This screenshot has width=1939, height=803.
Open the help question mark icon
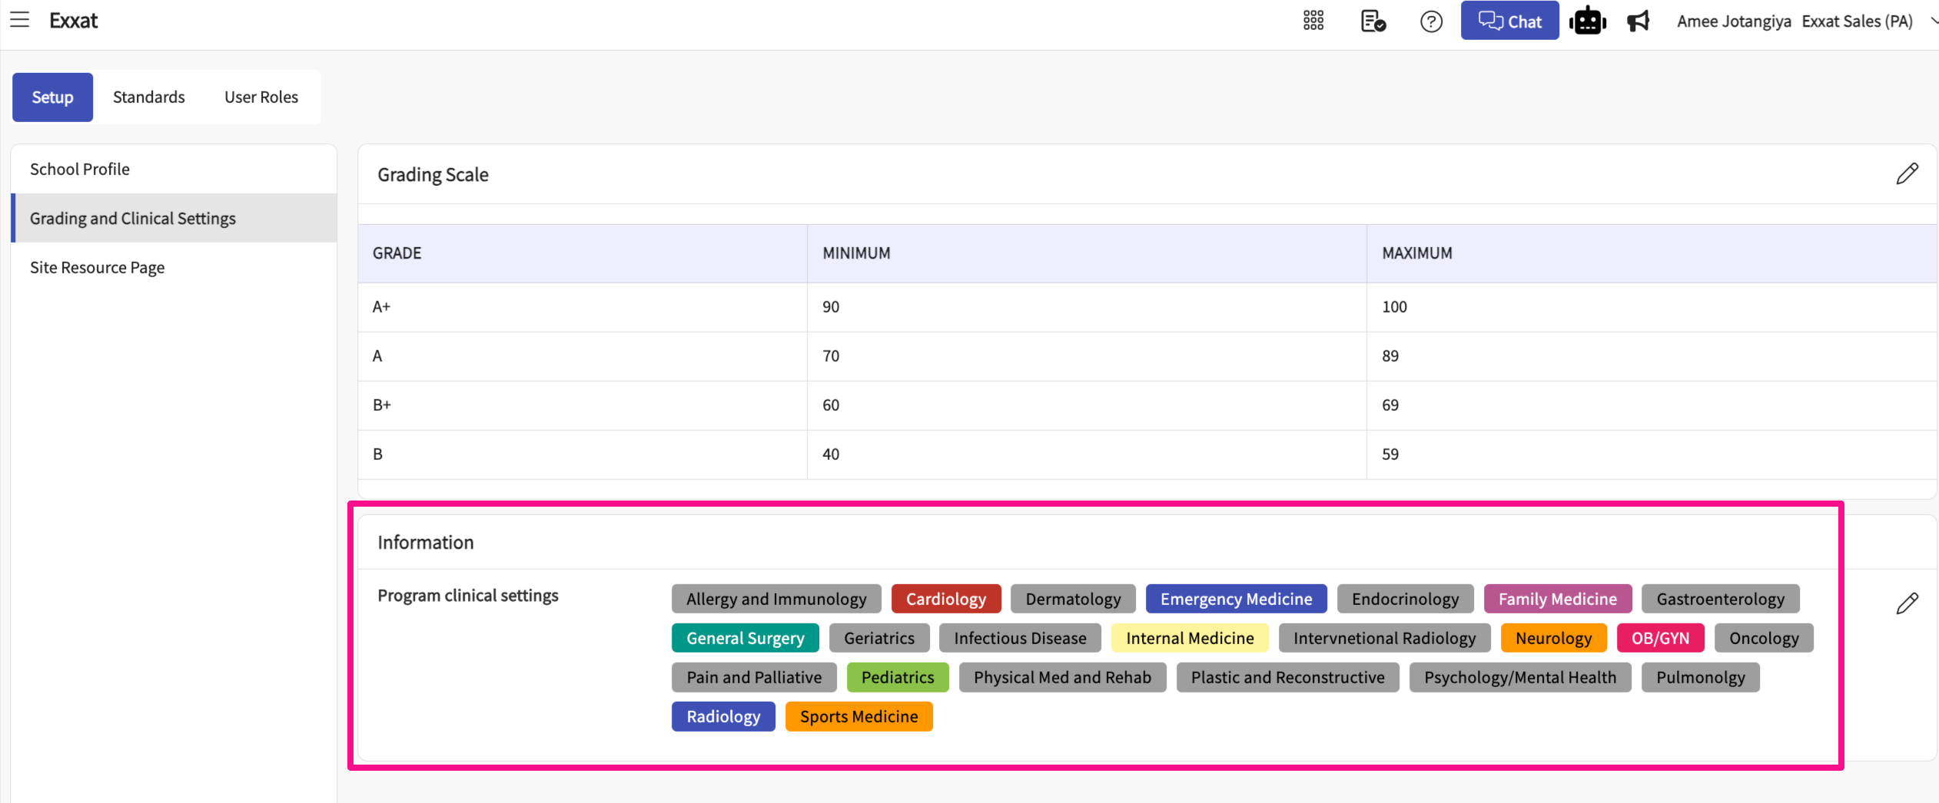coord(1431,21)
